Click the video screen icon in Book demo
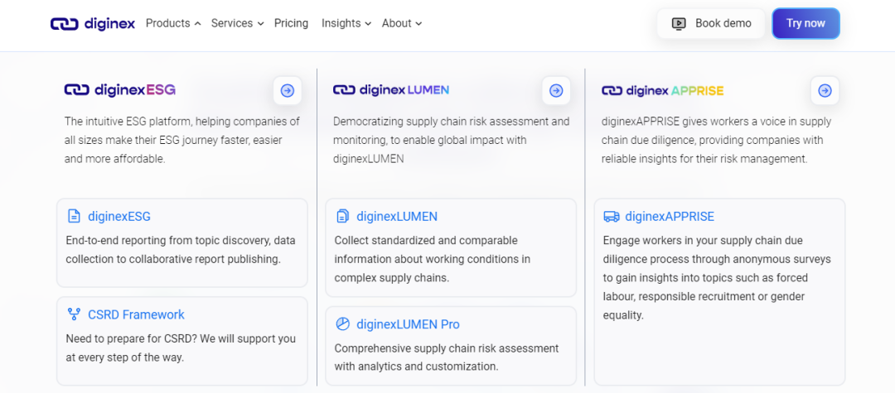The height and width of the screenshot is (393, 895). point(679,23)
